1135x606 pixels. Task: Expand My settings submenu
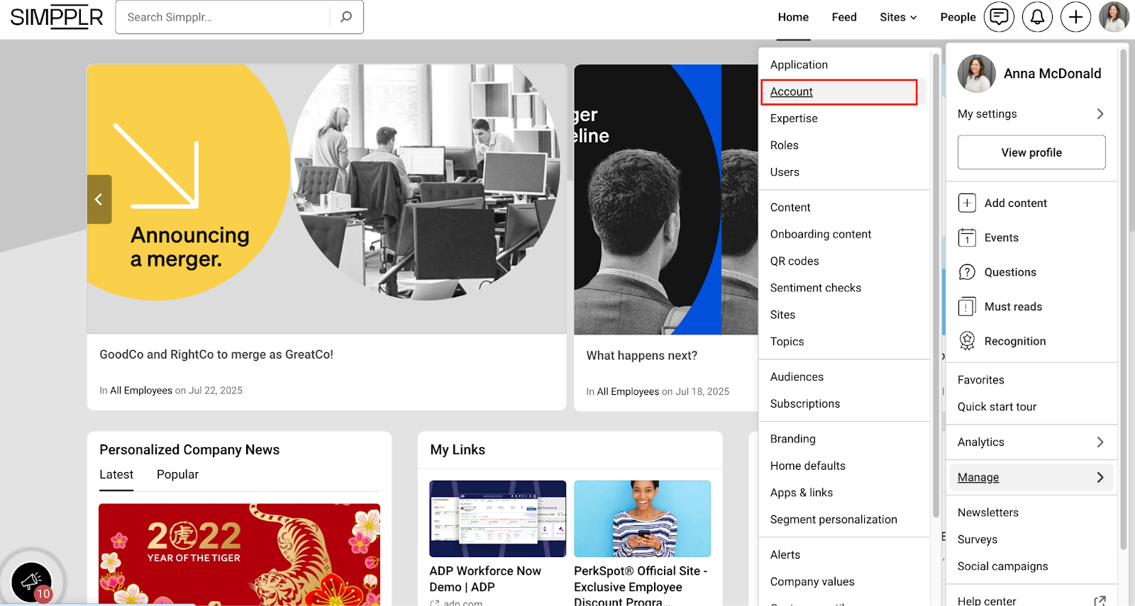1031,114
